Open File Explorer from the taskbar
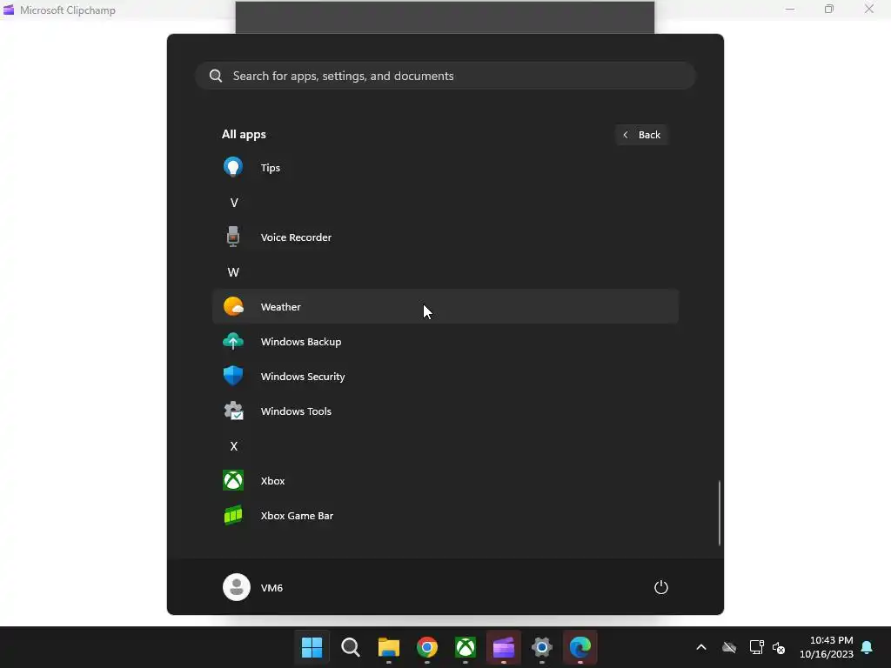 pos(389,647)
